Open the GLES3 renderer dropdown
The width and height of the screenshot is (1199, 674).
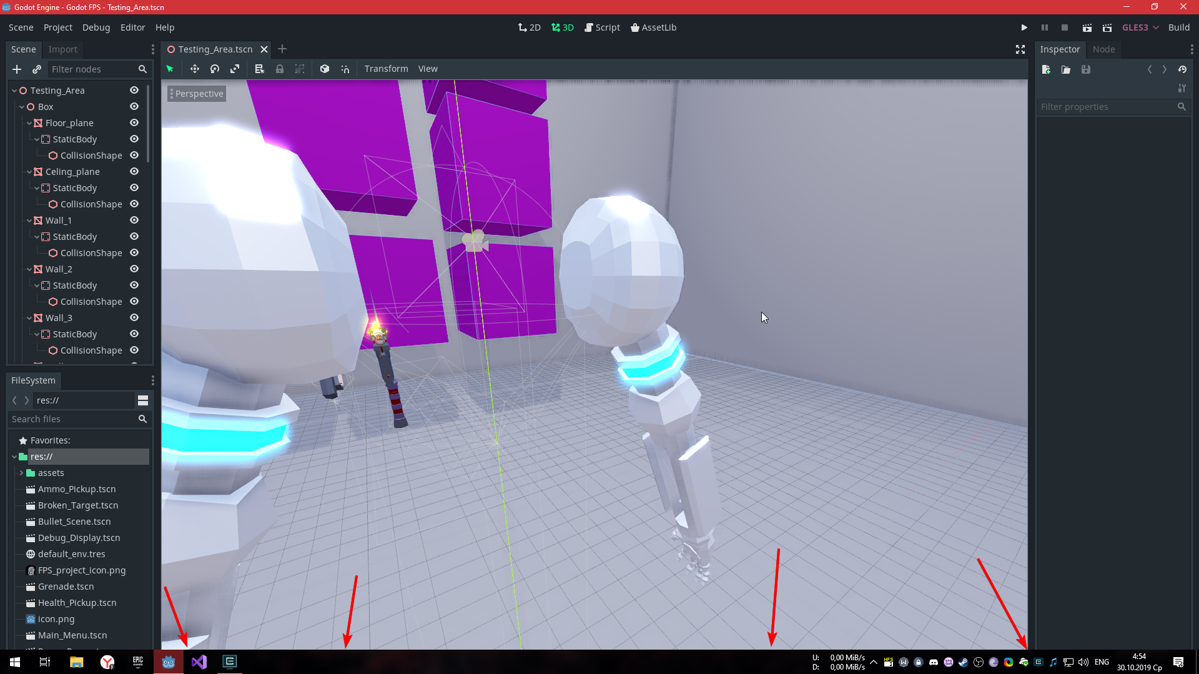(1139, 27)
